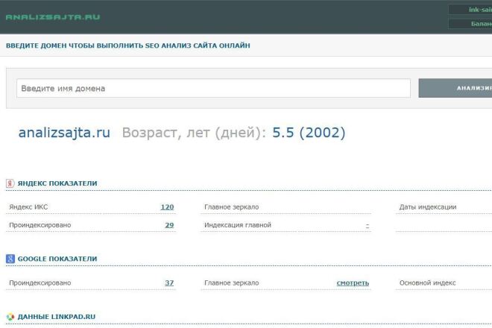The image size is (492, 328).
Task: Click the Google 'Проиндексировано' label
Action: tap(40, 283)
